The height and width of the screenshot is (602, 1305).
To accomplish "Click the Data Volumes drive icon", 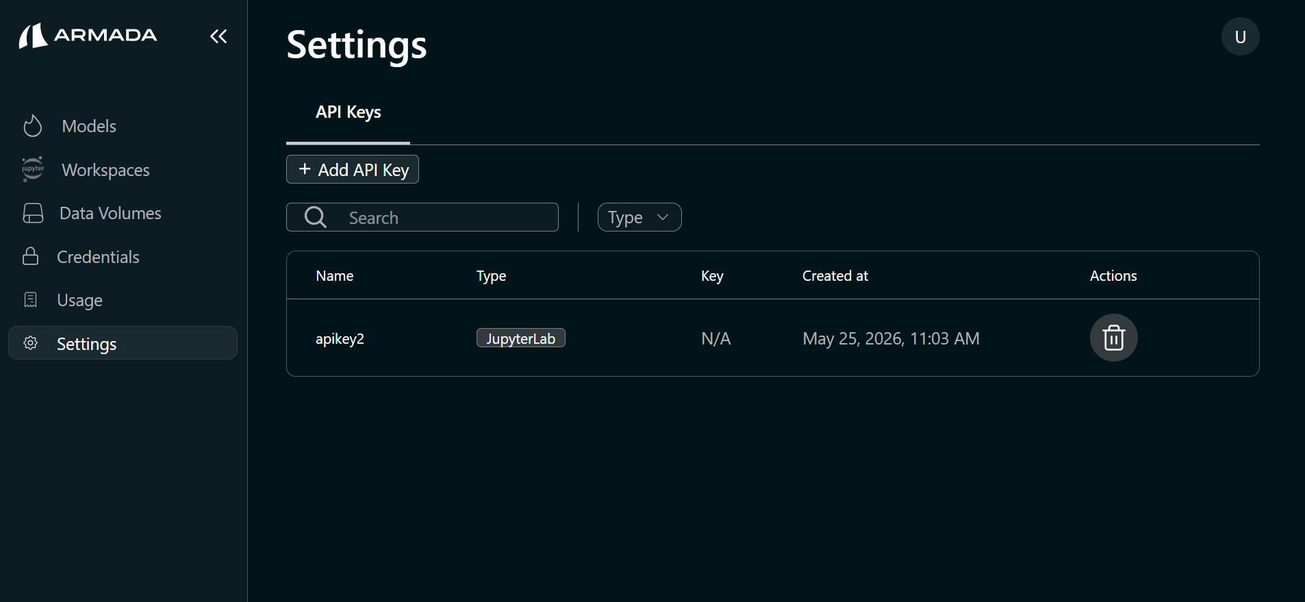I will click(x=33, y=213).
